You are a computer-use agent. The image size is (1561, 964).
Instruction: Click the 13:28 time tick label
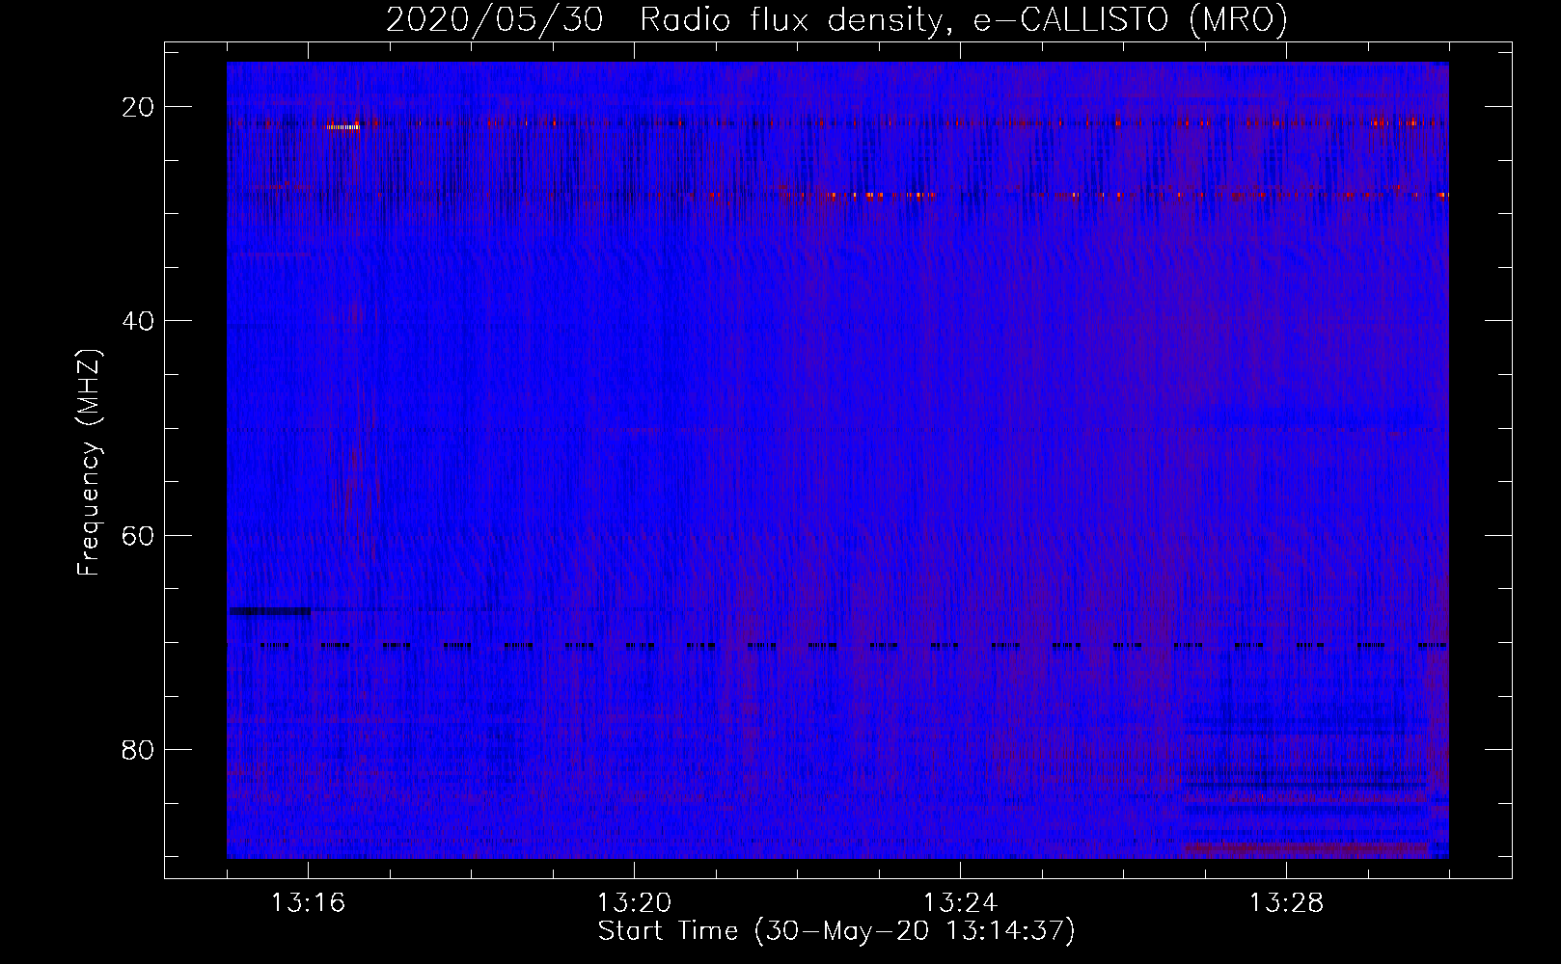[x=1286, y=903]
